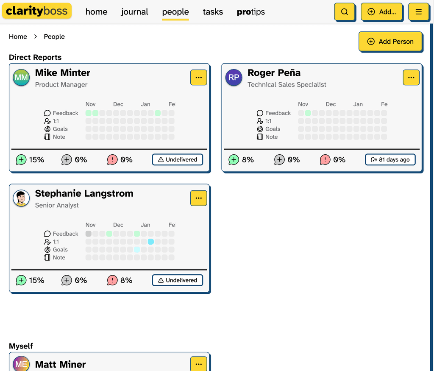The height and width of the screenshot is (371, 434).
Task: Open the '...' options menu on Roger Peña's card
Action: click(411, 78)
